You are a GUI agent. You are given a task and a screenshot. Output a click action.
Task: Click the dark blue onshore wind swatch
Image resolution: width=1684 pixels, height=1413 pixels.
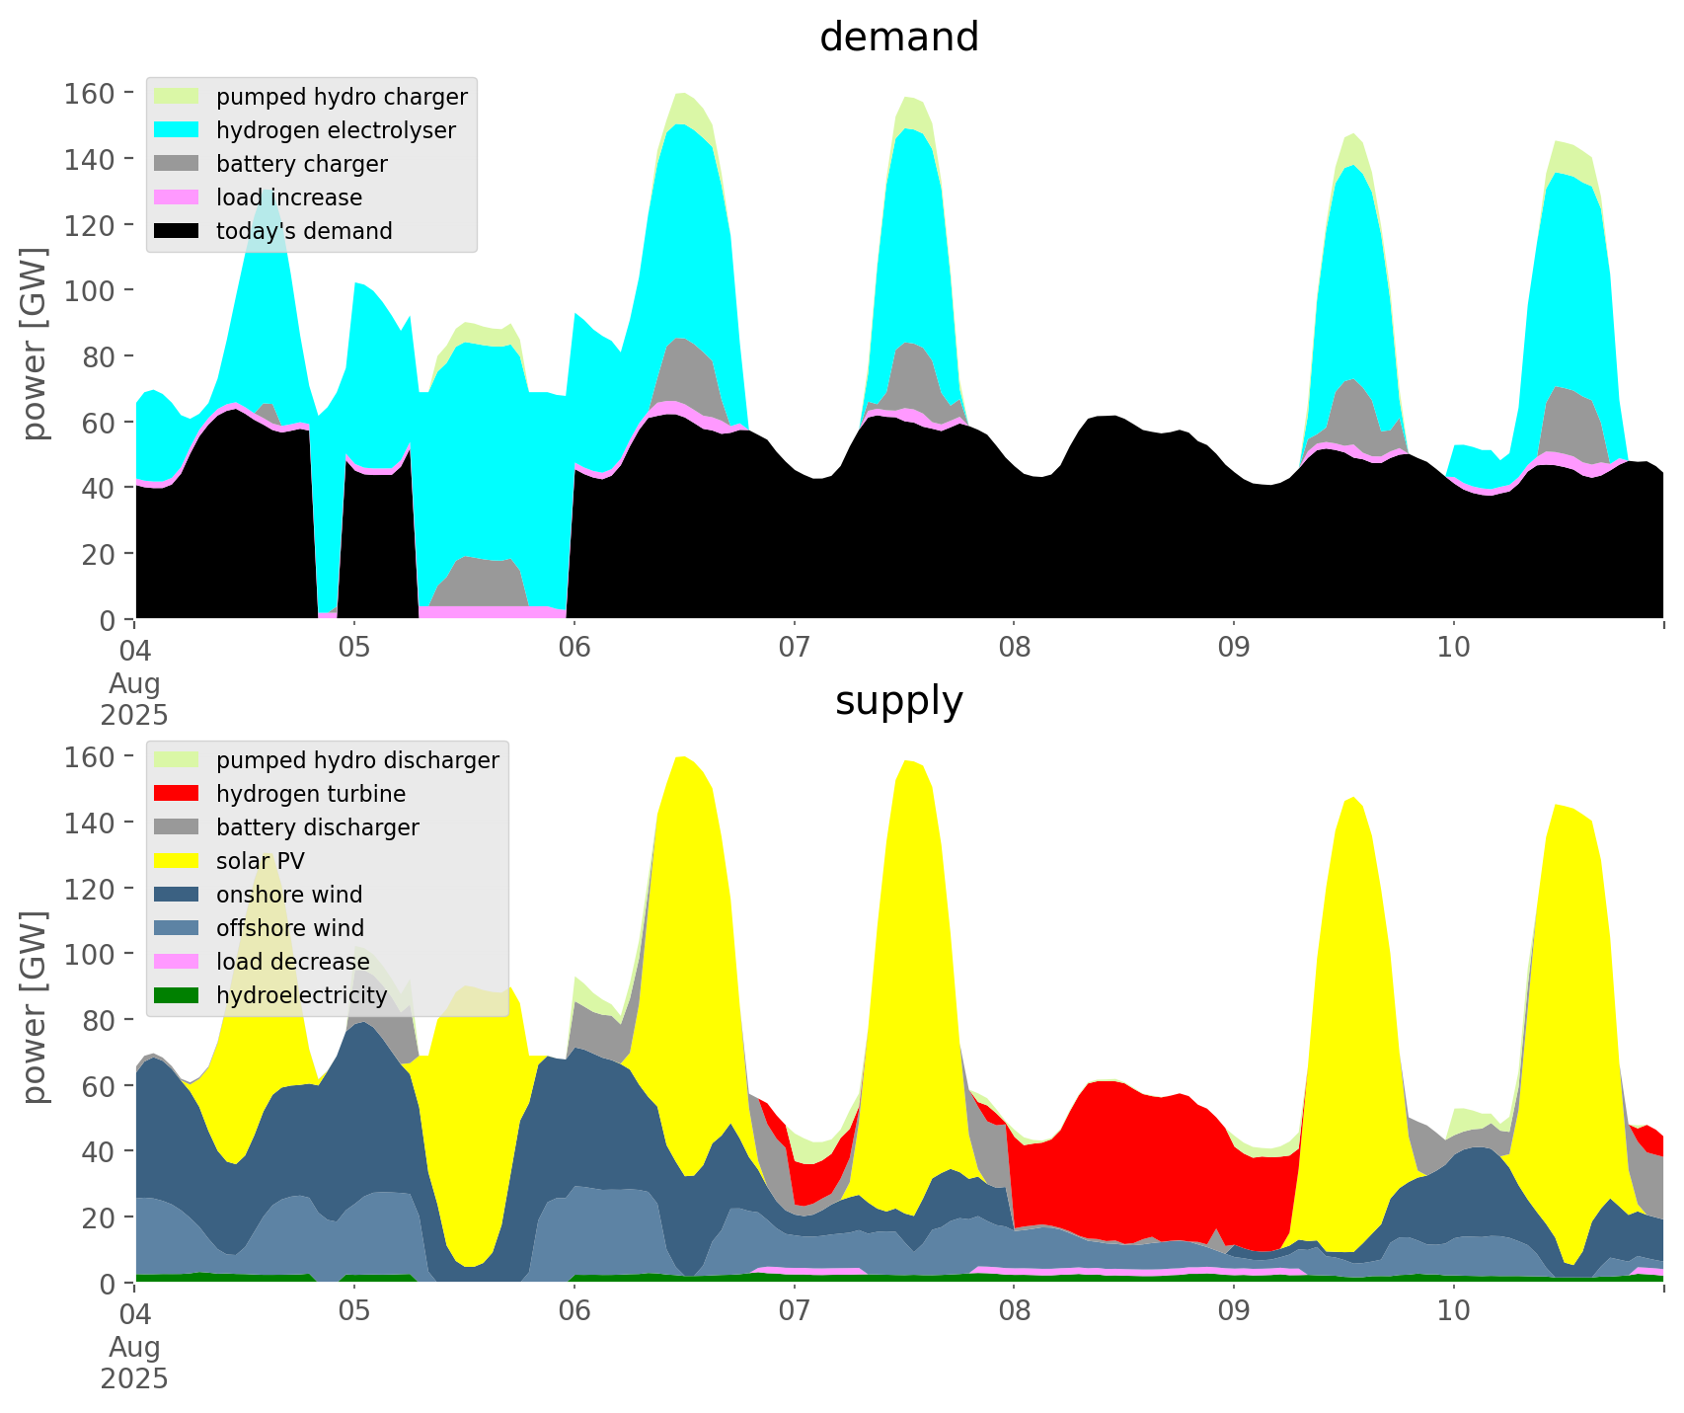click(x=177, y=895)
